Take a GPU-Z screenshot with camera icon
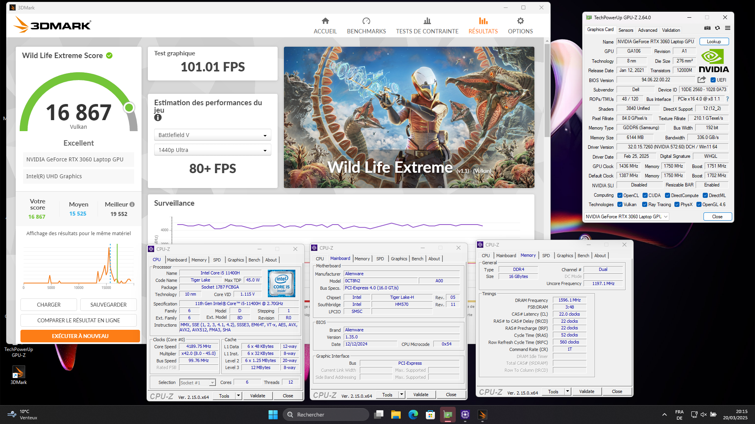 707,28
